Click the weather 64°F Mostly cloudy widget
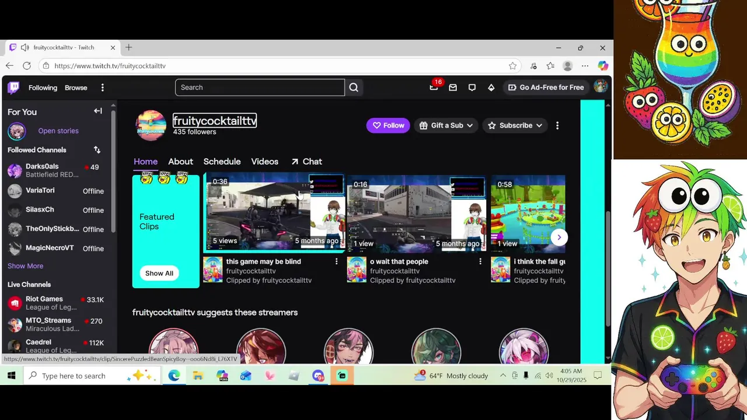Screen dimensions: 747x420 (x=451, y=376)
